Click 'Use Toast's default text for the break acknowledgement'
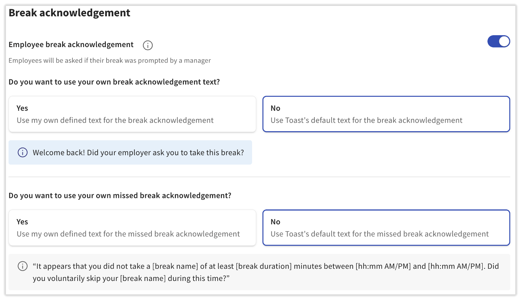Image resolution: width=522 pixels, height=301 pixels. [x=366, y=120]
